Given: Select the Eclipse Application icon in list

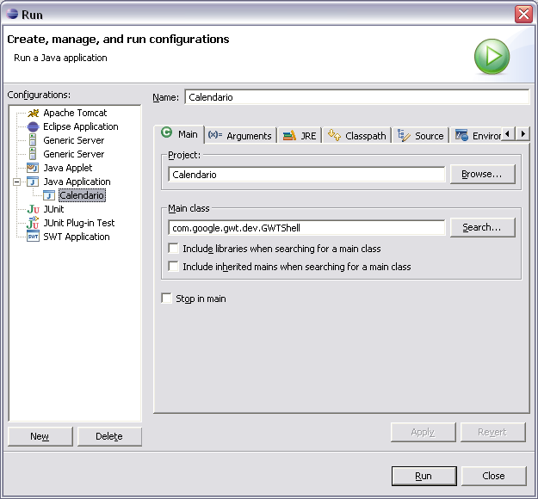Looking at the screenshot, I should click(33, 126).
